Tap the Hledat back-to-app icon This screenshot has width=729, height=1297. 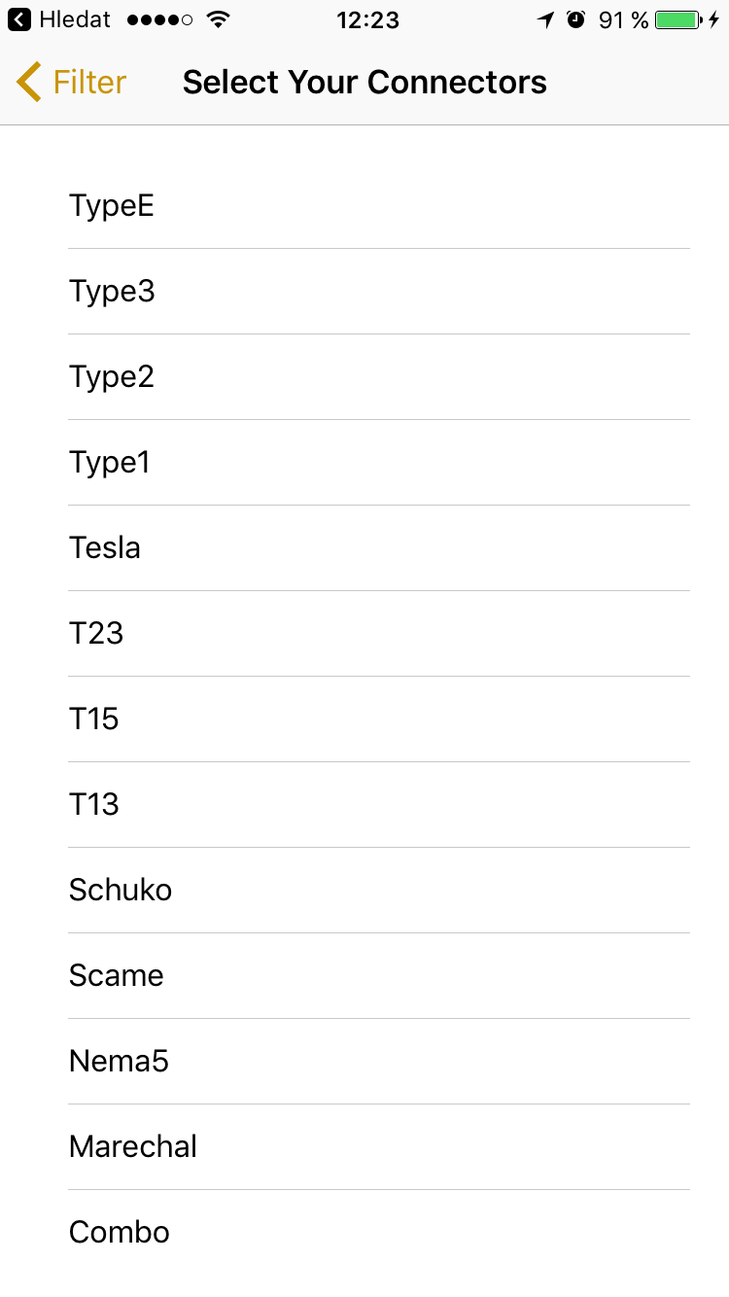(19, 19)
